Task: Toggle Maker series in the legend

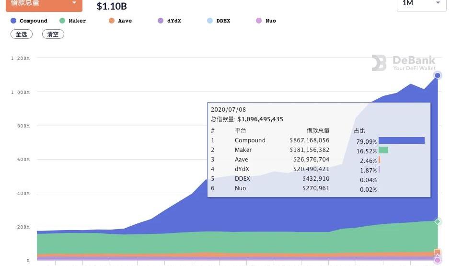Action: [73, 21]
